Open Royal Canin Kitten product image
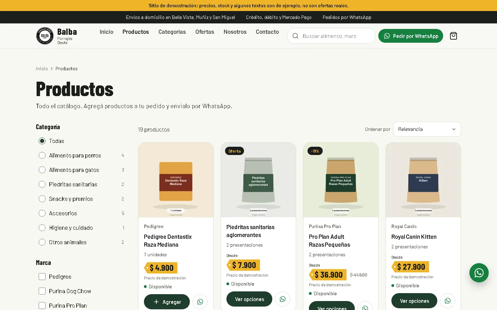497x310 pixels. (423, 180)
